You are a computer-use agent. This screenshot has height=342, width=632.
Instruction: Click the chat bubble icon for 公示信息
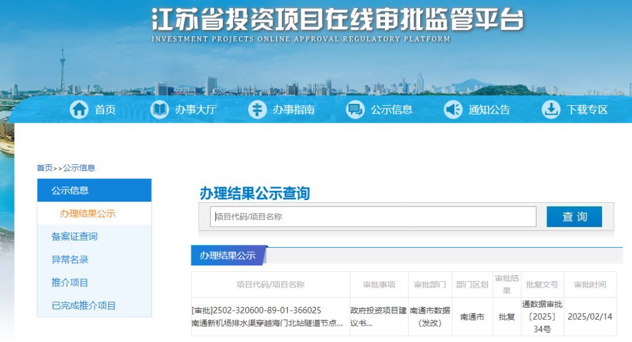tap(355, 109)
